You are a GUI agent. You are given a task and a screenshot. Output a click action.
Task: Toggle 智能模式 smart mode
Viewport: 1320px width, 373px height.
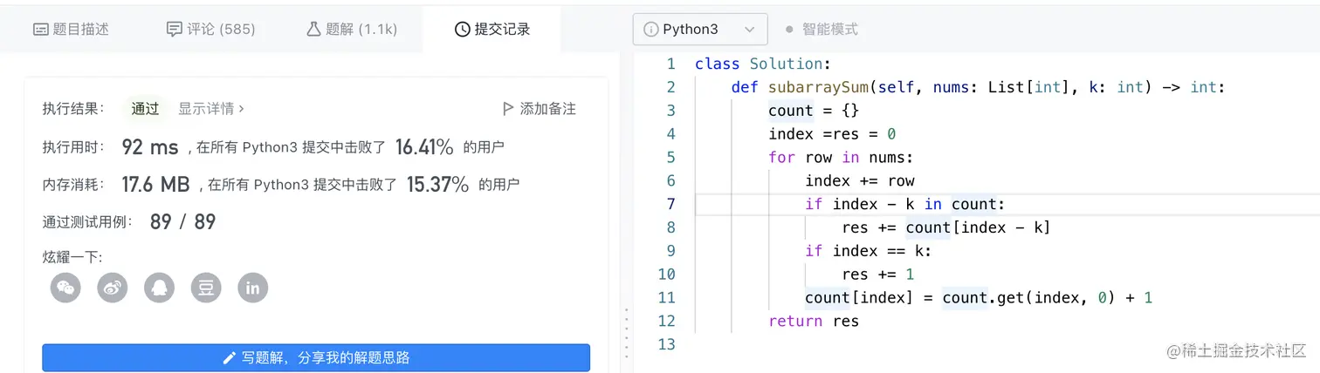[x=822, y=30]
